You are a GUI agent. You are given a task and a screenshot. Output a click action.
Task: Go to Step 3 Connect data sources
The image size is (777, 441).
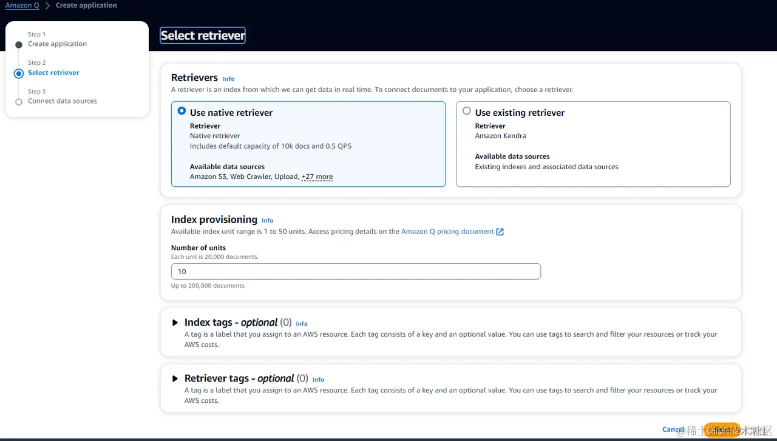[63, 101]
